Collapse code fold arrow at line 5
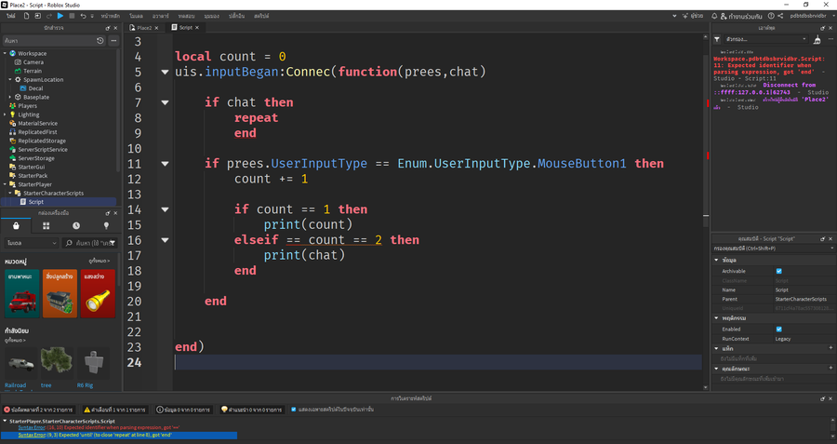The height and width of the screenshot is (444, 837). (165, 72)
